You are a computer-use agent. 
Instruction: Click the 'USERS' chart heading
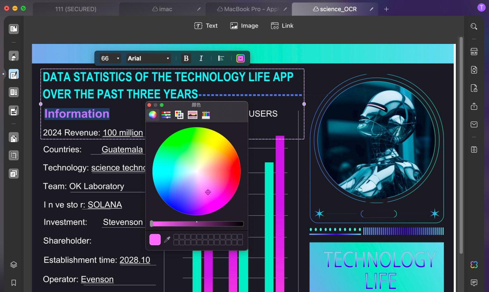pyautogui.click(x=263, y=114)
